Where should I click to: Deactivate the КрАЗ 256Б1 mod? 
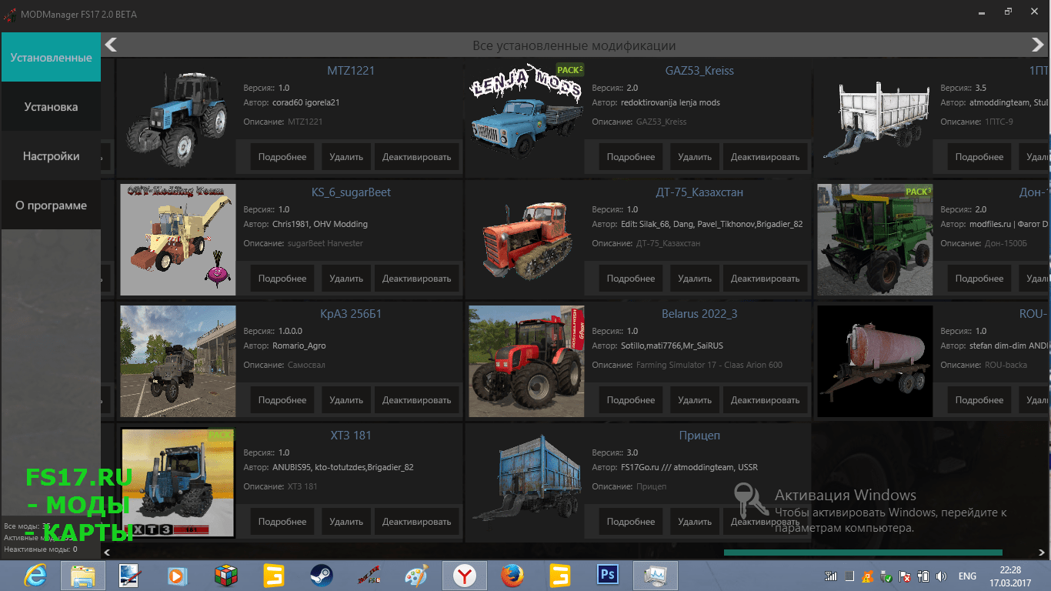pos(417,400)
